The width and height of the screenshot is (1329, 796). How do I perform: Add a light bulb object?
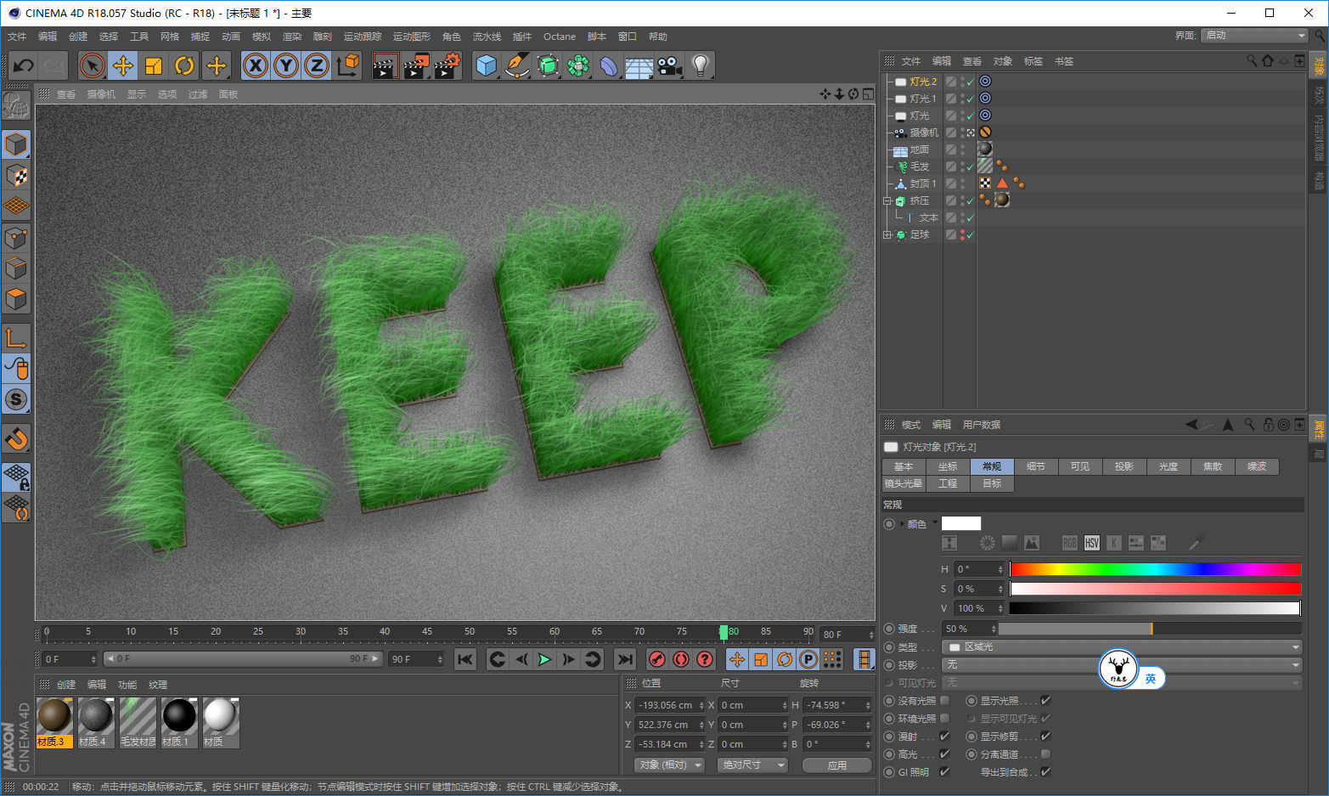(701, 65)
